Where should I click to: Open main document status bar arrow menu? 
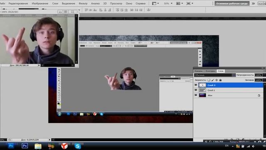click(50, 140)
